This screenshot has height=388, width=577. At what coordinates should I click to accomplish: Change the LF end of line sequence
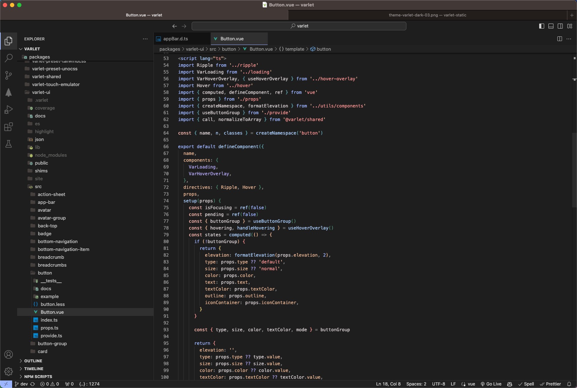pyautogui.click(x=453, y=384)
